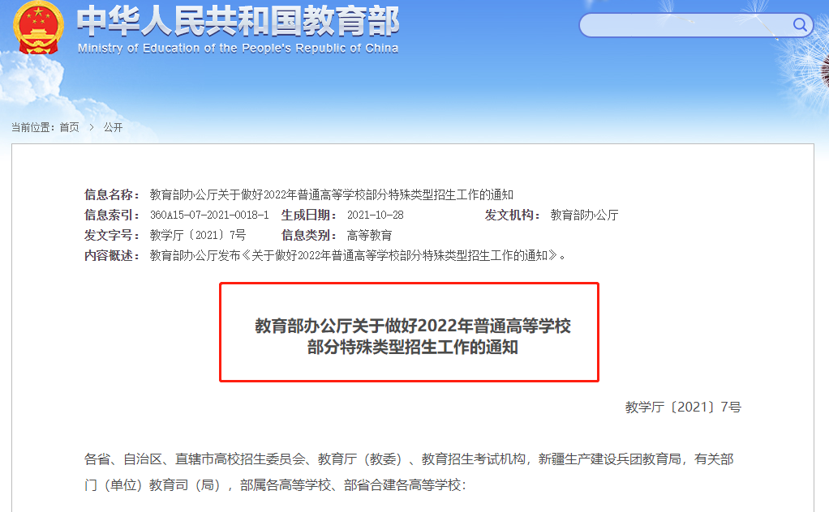Click 教学厅〔2021〕7号 in metadata table

tap(198, 236)
